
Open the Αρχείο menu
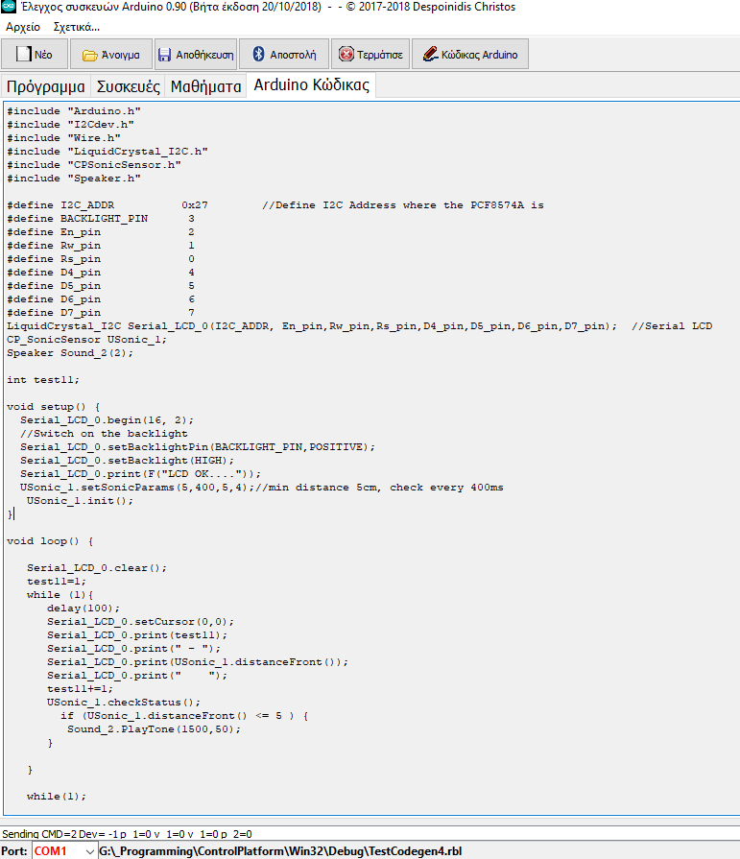pyautogui.click(x=23, y=27)
